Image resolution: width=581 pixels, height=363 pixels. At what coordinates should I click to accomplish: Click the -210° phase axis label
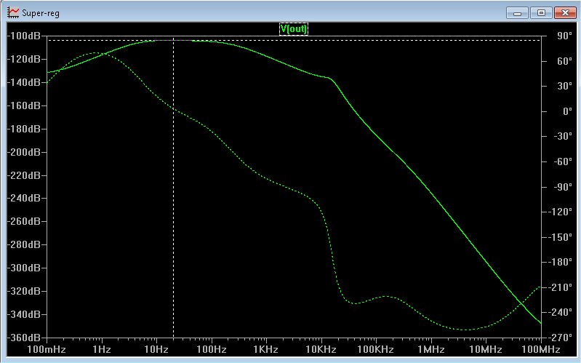coord(560,287)
